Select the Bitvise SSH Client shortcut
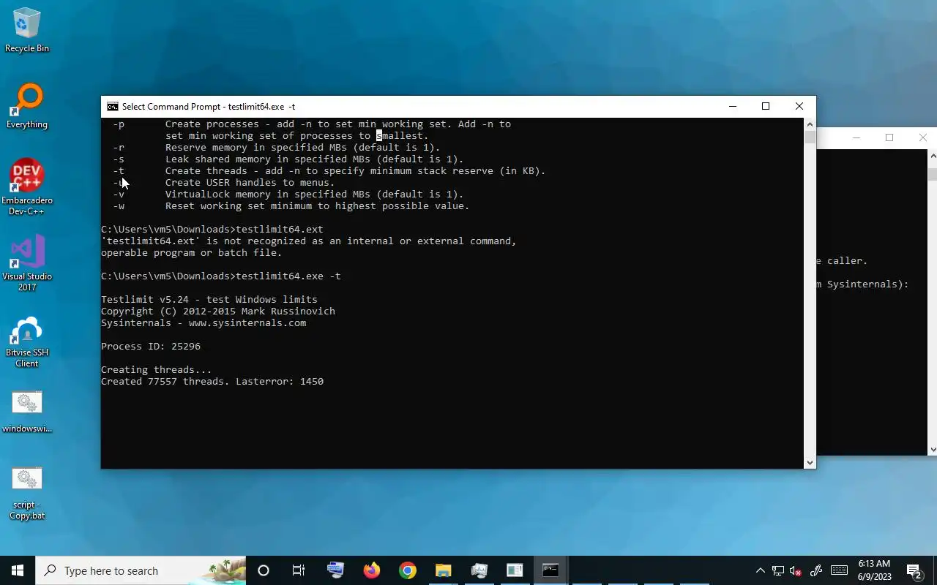The width and height of the screenshot is (937, 585). (x=27, y=342)
